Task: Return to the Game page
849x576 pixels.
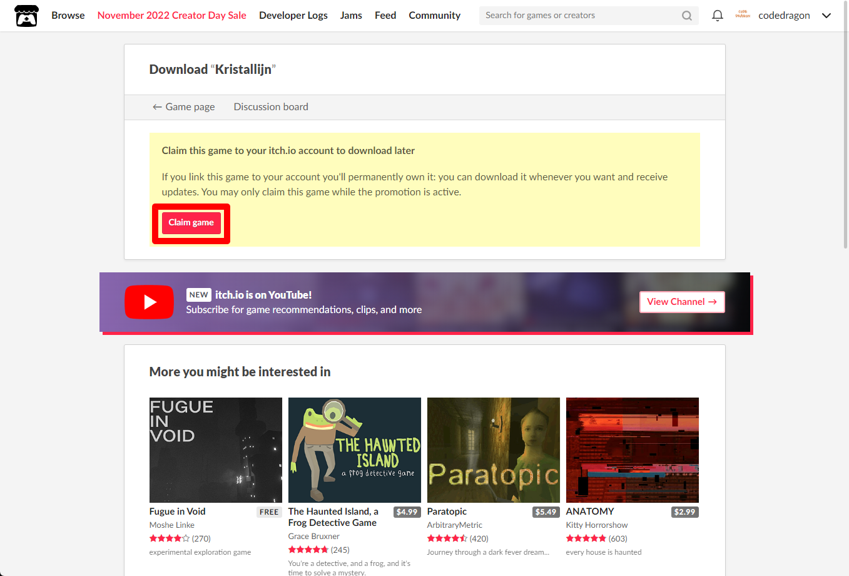Action: coord(184,107)
